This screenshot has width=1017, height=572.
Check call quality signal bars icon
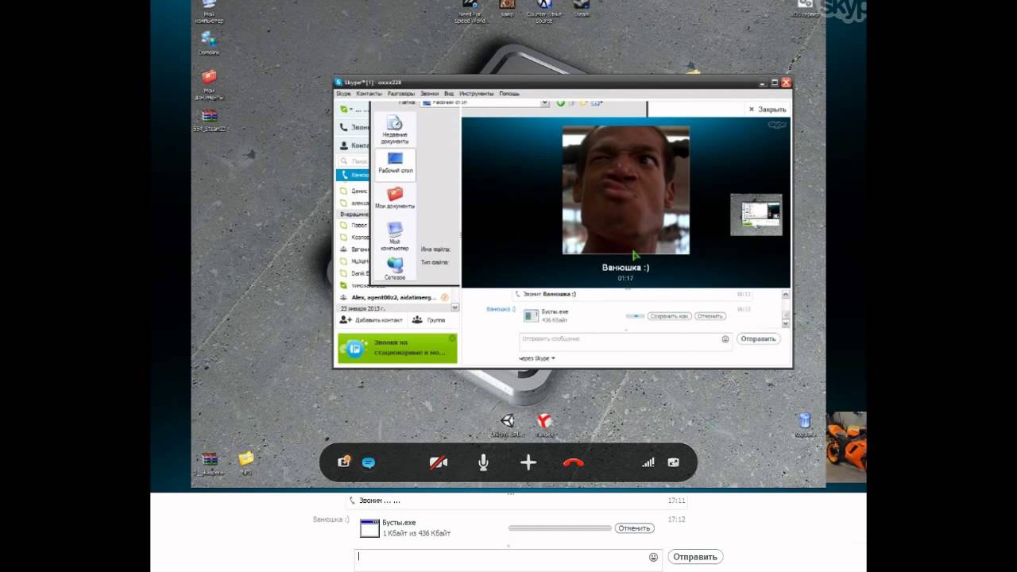click(648, 462)
